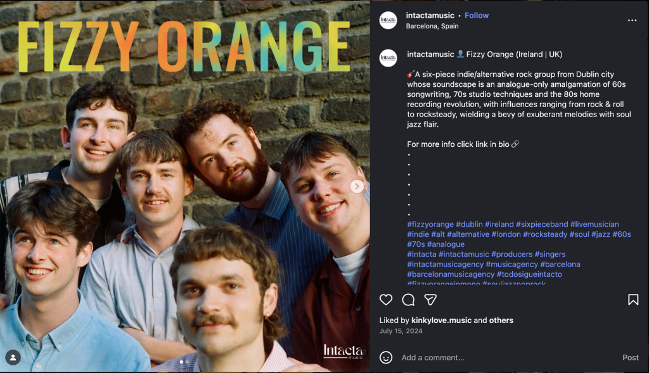Save the post with the bookmark icon
The height and width of the screenshot is (373, 649).
(633, 300)
